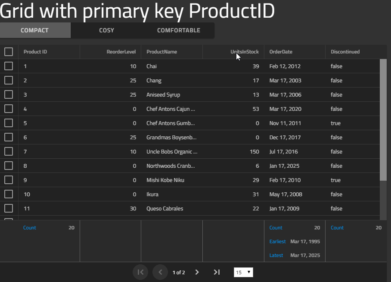
Task: Choose the Compact density button
Action: [35, 30]
